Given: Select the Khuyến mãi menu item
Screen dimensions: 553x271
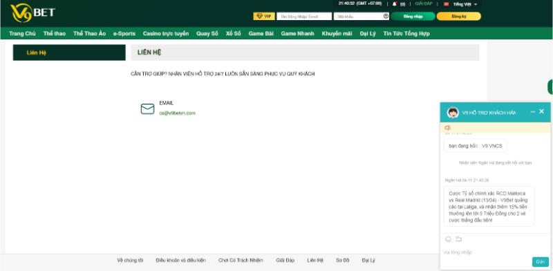Looking at the screenshot, I should [x=337, y=33].
